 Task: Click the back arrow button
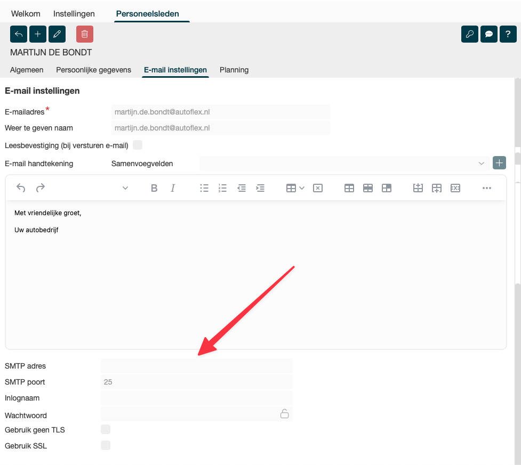pyautogui.click(x=19, y=34)
